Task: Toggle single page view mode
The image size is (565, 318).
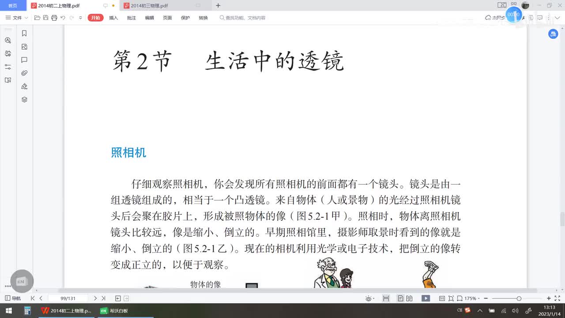Action: point(400,299)
